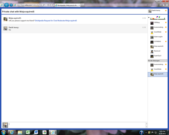Click your avatar beside the message box
The image size is (169, 135).
(5, 125)
